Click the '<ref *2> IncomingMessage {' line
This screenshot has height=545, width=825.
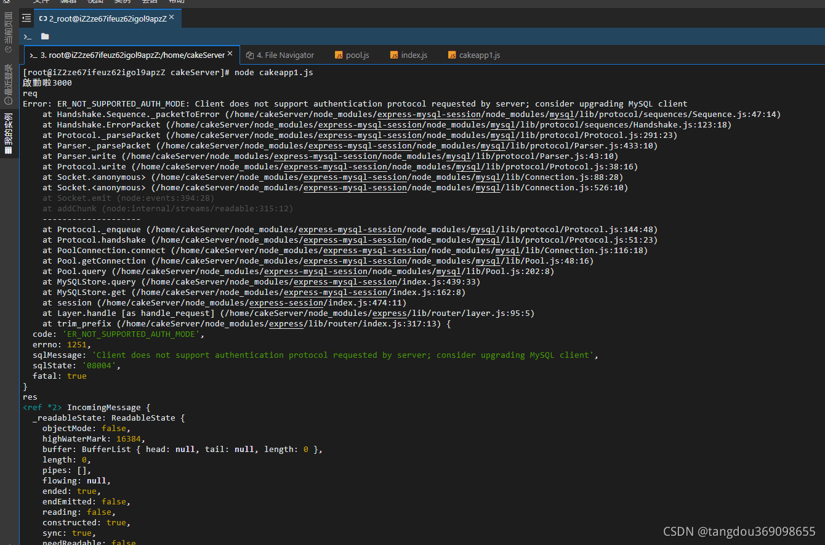[87, 408]
